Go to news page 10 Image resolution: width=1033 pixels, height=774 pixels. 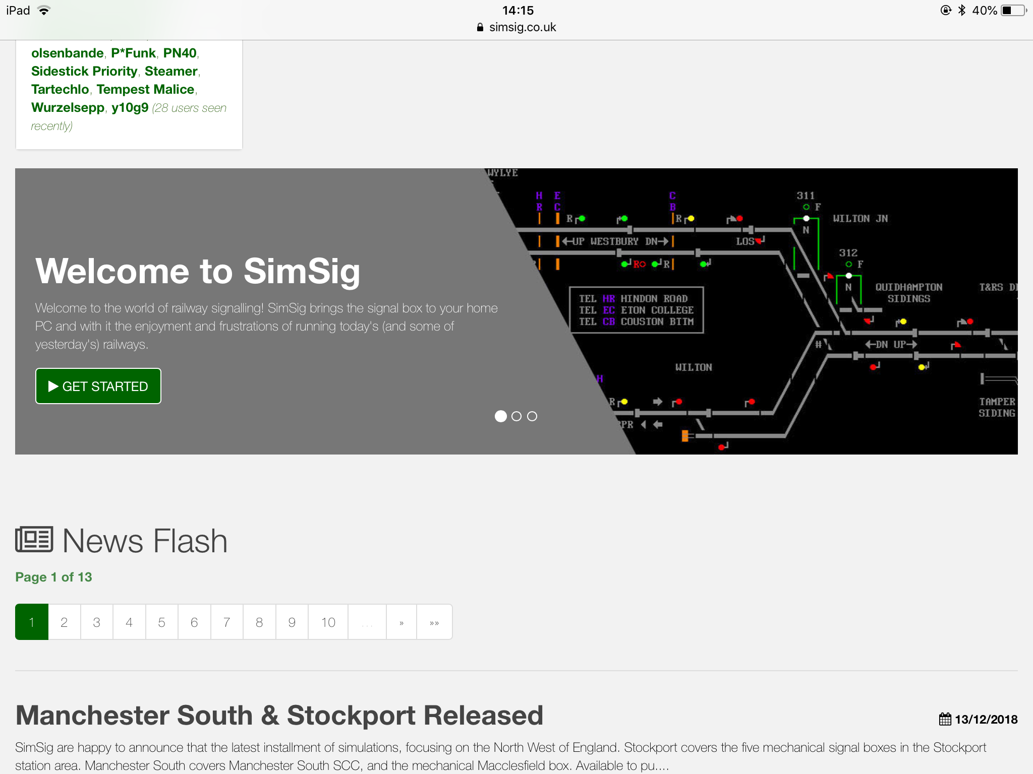[x=328, y=622]
